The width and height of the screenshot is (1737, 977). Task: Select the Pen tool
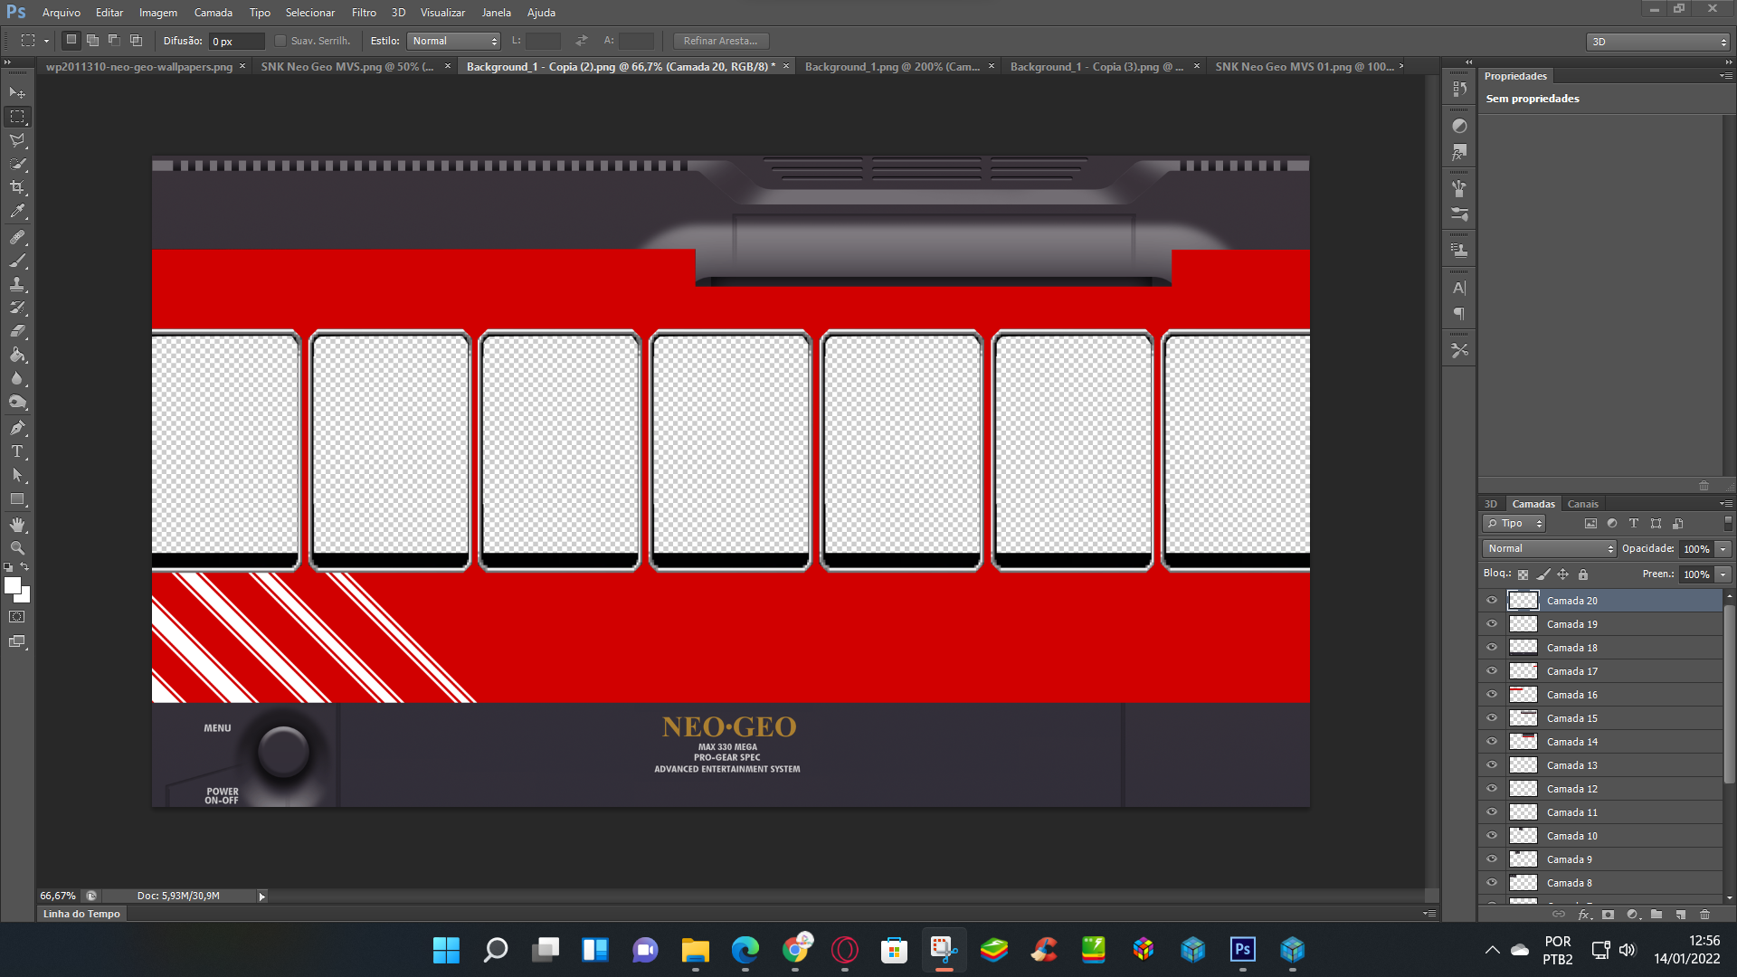click(x=17, y=428)
